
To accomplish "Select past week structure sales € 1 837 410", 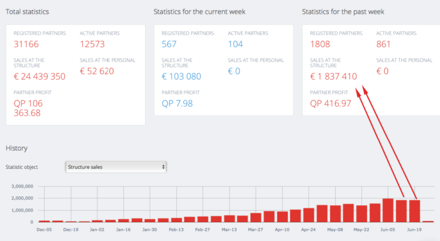I will pyautogui.click(x=333, y=77).
